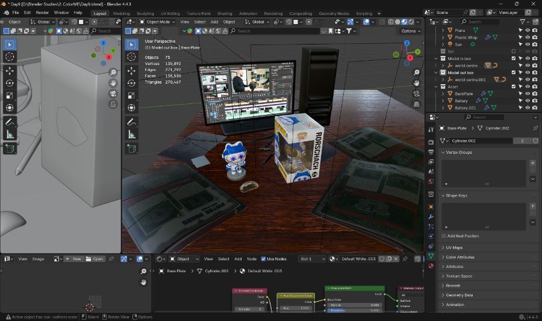
Task: Open the Output properties tab
Action: (431, 152)
